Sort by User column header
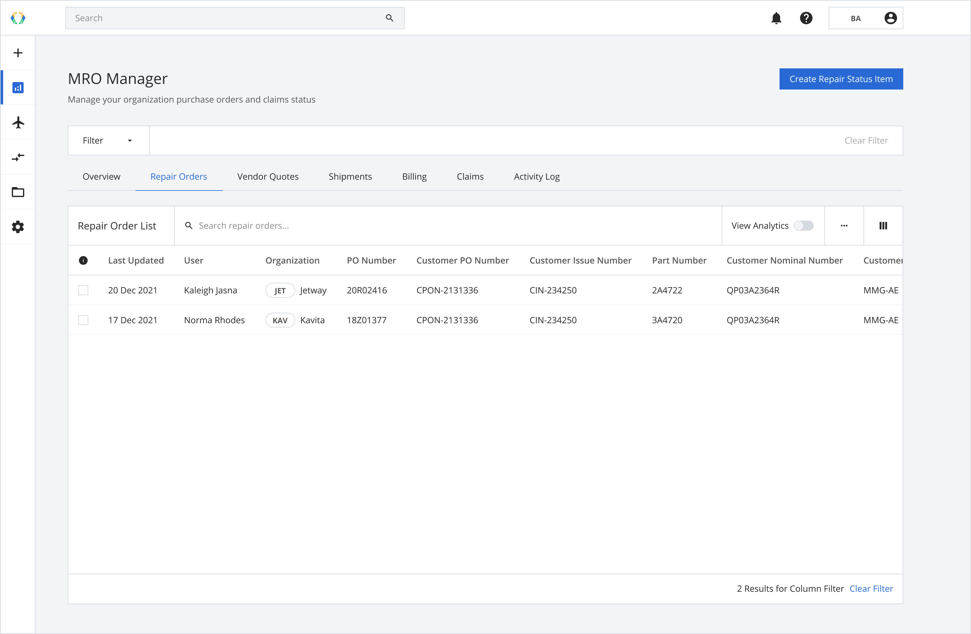This screenshot has width=971, height=634. click(193, 260)
